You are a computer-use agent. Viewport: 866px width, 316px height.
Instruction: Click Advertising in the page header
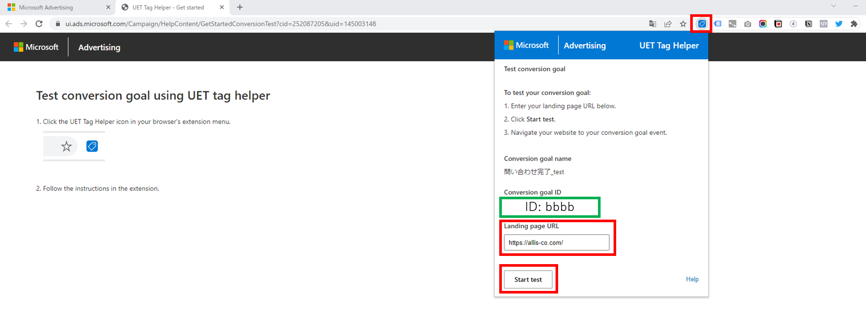pyautogui.click(x=99, y=47)
